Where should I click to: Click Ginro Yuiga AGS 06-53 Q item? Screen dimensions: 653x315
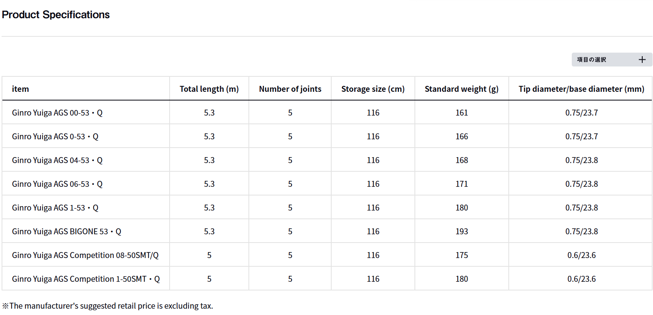tap(57, 184)
